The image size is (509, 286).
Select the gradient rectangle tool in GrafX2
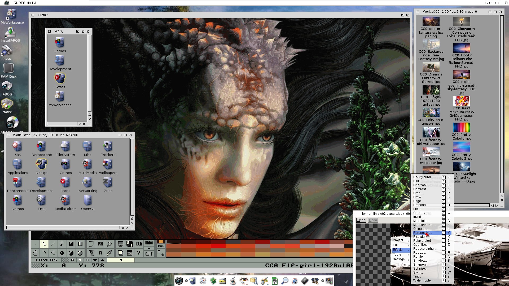[x=80, y=244]
